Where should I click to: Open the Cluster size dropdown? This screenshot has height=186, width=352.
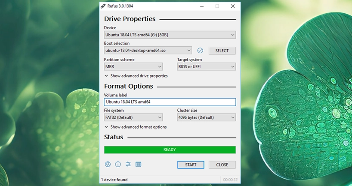point(206,117)
